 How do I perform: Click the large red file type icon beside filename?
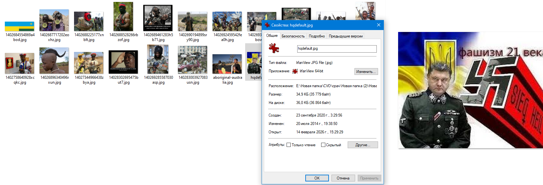(x=274, y=48)
